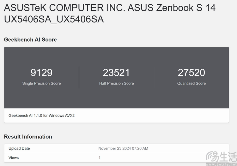Click the www.3elife.net watermark URL
Screen dimensions: 237x166
tap(221, 164)
